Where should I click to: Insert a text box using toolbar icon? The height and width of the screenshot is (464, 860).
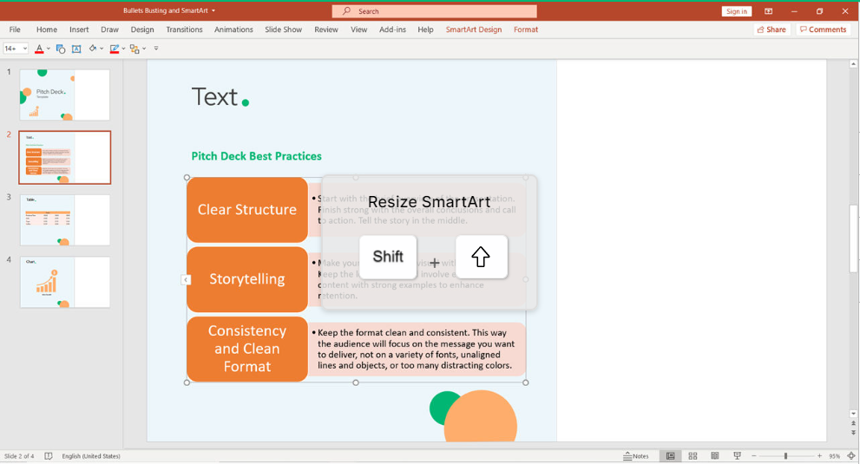click(76, 49)
